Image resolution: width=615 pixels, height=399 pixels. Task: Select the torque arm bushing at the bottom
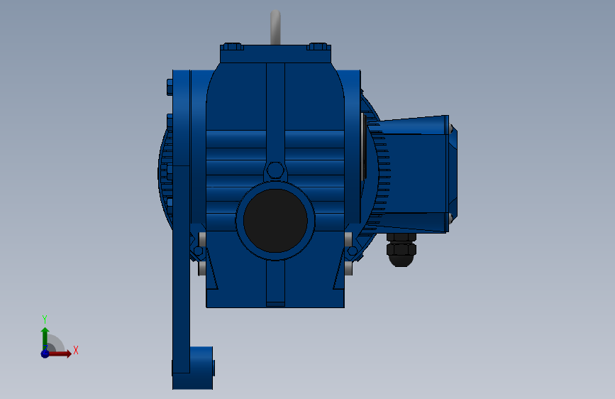point(193,368)
